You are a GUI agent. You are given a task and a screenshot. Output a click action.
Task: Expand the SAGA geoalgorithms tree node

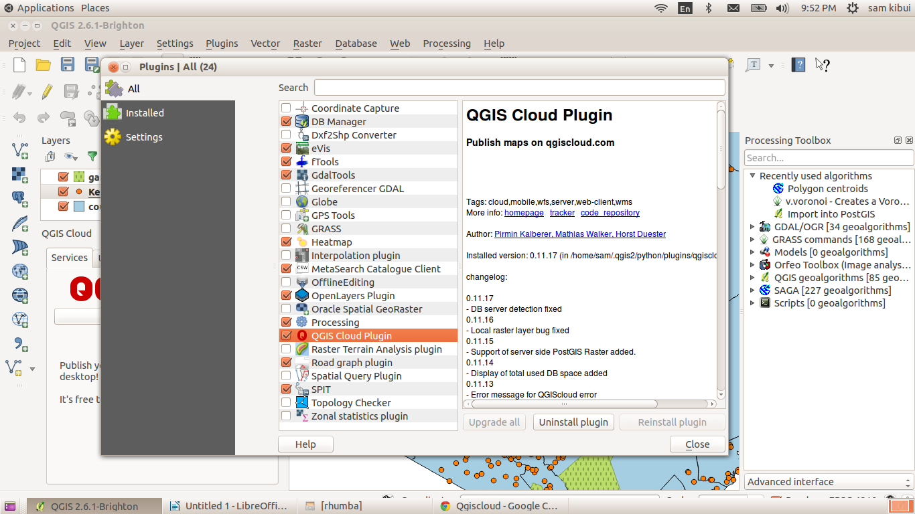click(x=752, y=290)
